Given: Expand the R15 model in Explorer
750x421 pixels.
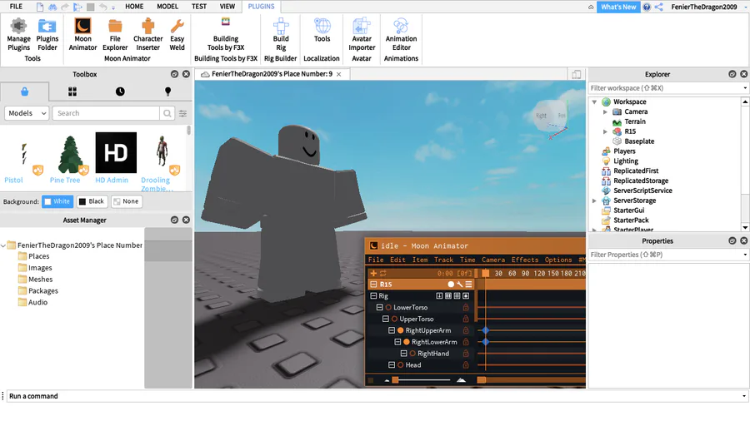Looking at the screenshot, I should click(x=605, y=131).
